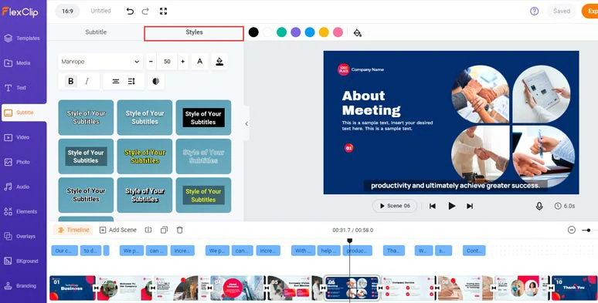Click the line spacing icon
598x303 pixels.
[x=131, y=81]
